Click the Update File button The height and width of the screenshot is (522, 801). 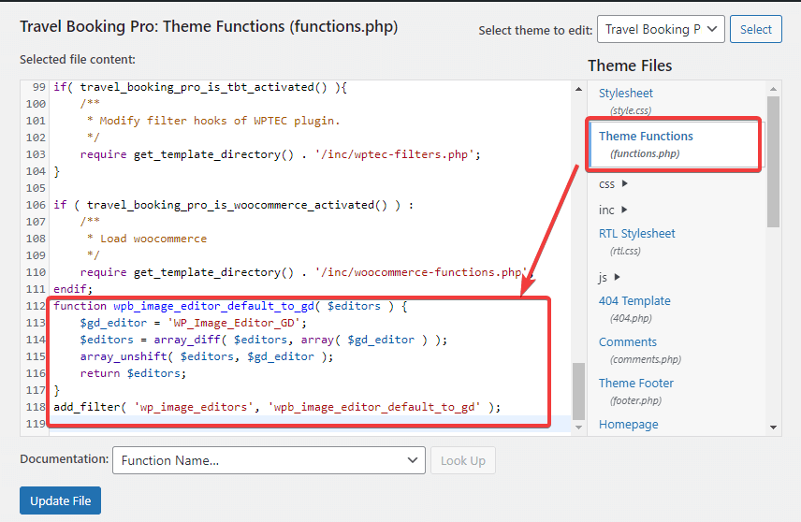[60, 500]
